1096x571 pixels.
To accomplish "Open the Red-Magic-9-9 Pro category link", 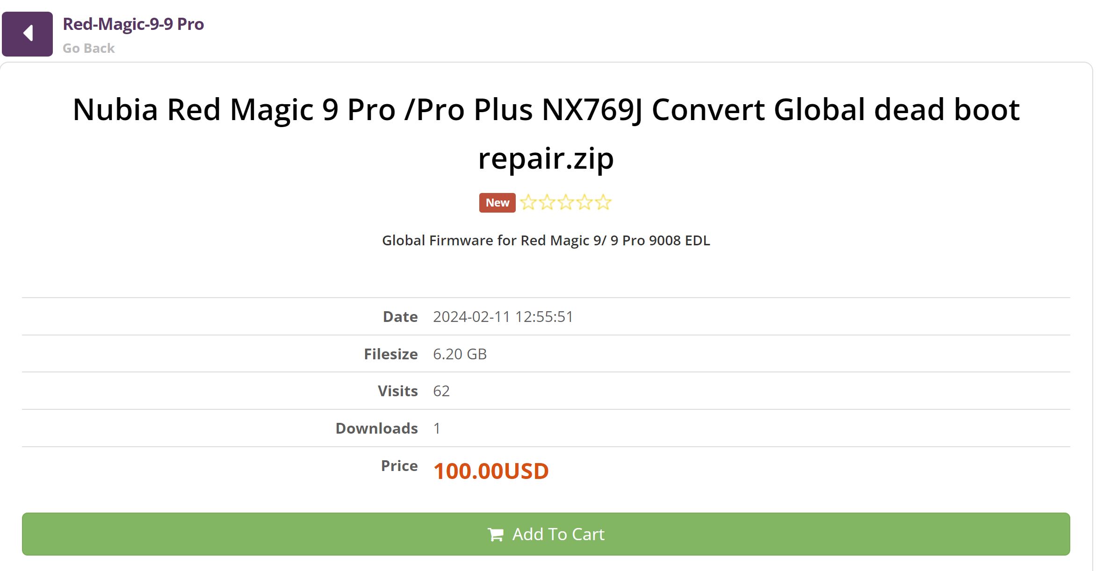I will [133, 24].
